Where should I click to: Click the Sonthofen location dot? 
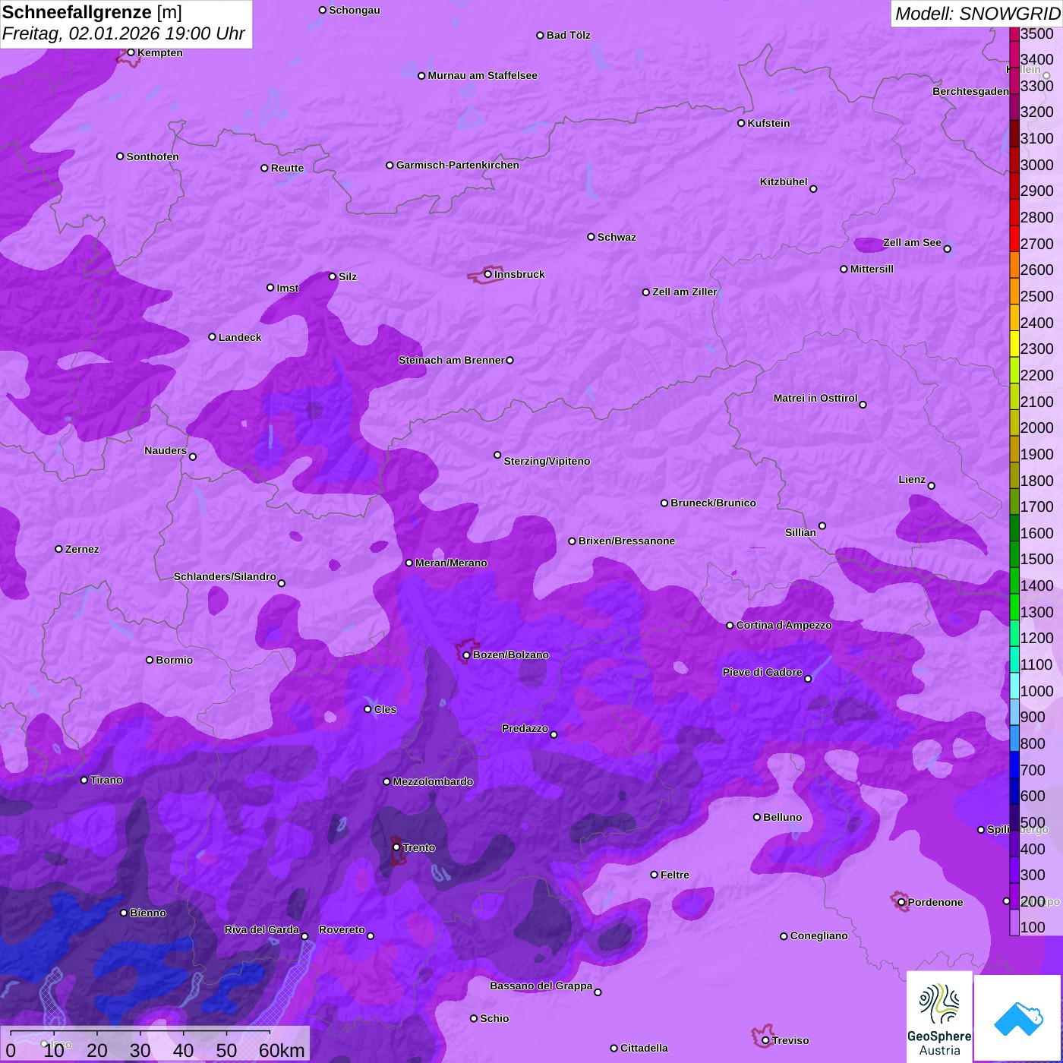[120, 156]
